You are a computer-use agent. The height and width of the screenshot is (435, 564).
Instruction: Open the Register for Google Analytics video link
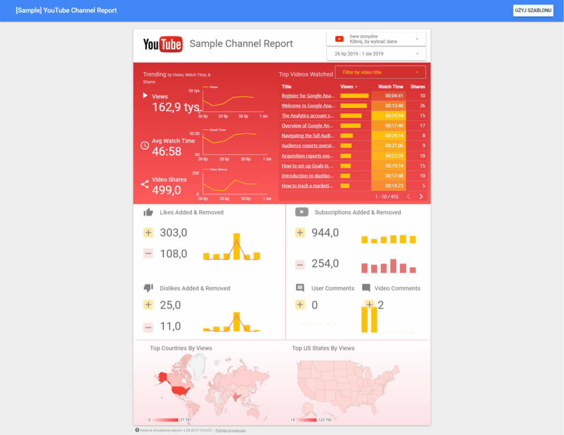click(308, 96)
